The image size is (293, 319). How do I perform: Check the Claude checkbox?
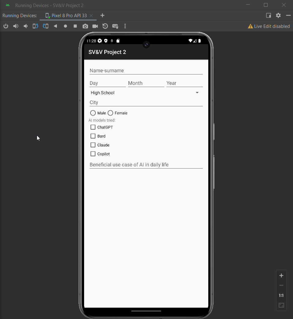tap(93, 145)
